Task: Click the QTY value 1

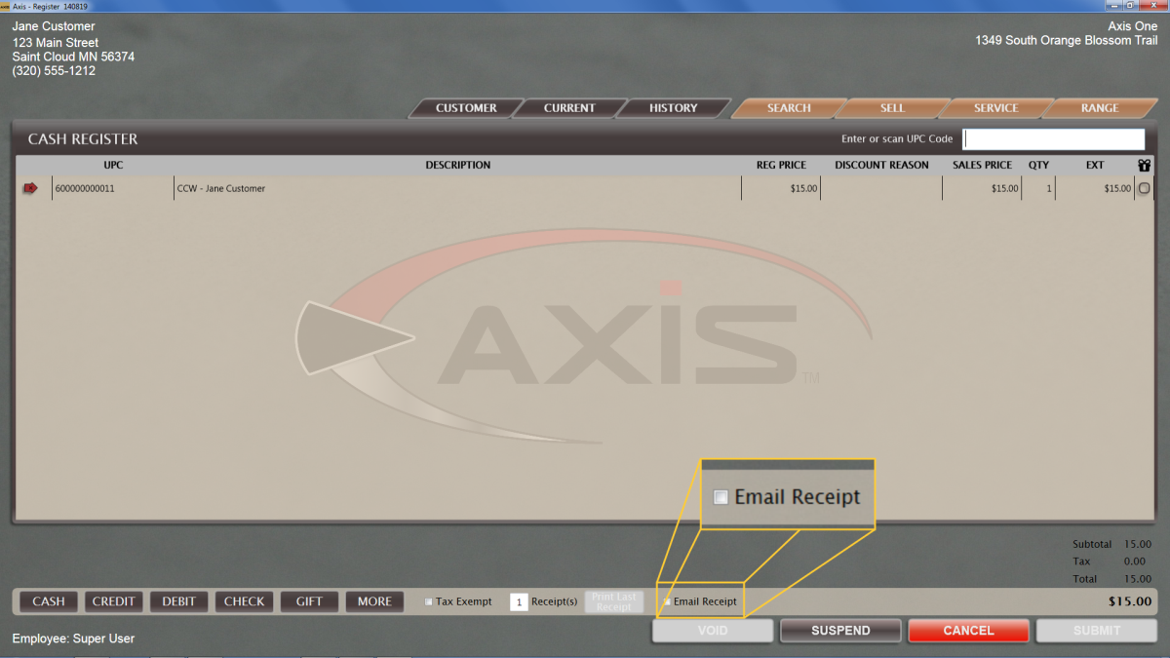Action: 1049,188
